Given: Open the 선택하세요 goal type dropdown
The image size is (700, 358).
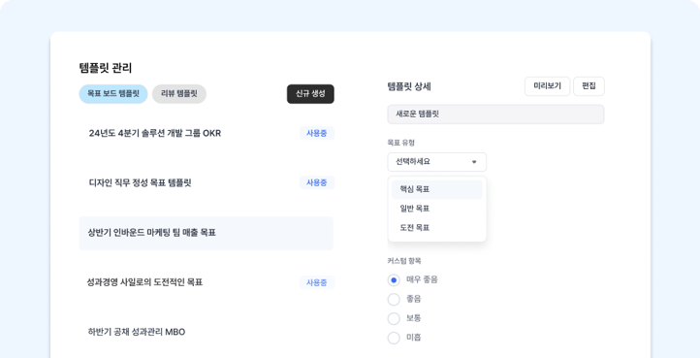Looking at the screenshot, I should 437,162.
